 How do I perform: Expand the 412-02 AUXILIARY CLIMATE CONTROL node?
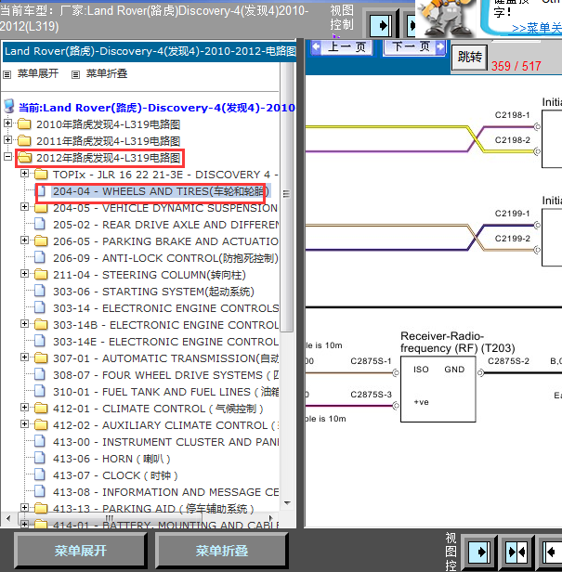[24, 423]
